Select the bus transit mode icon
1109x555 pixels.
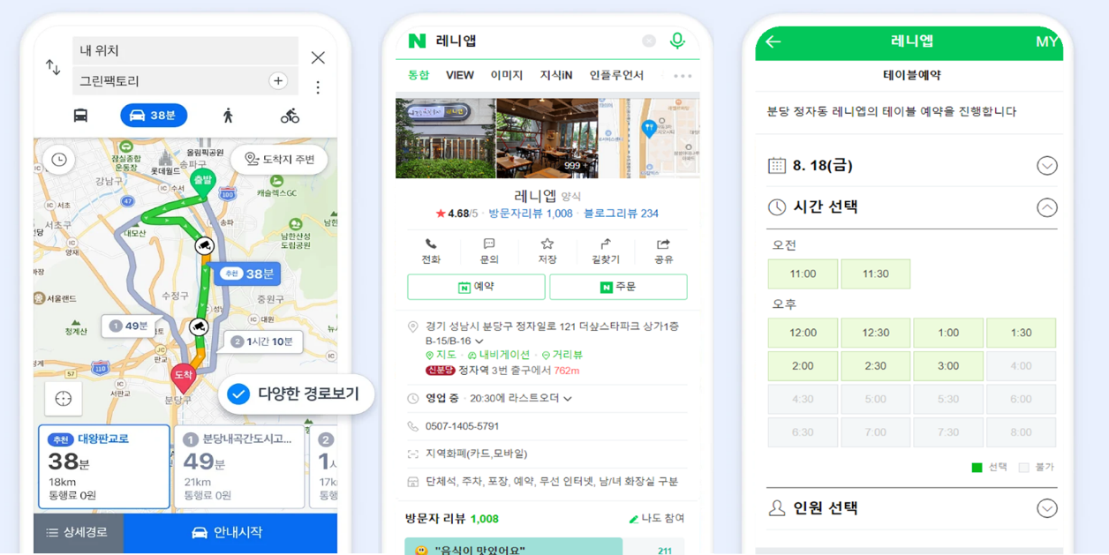[80, 116]
